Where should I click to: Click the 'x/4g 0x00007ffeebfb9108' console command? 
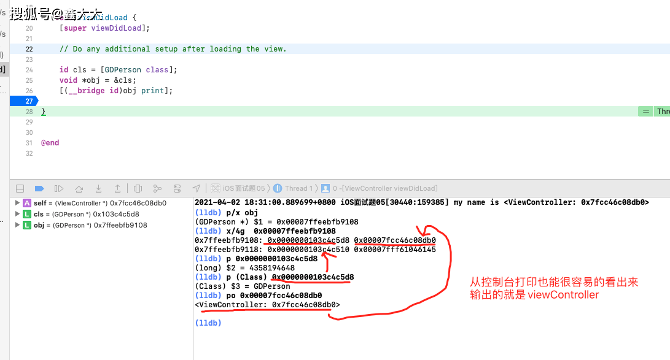pyautogui.click(x=265, y=231)
